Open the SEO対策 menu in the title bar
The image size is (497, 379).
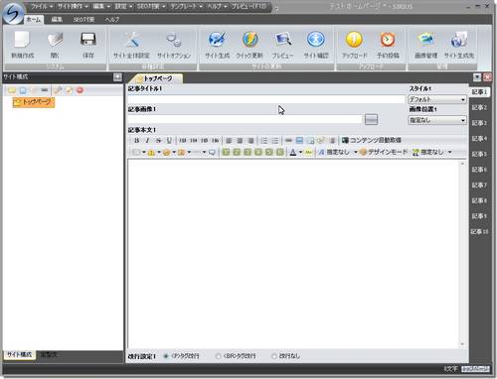[151, 6]
